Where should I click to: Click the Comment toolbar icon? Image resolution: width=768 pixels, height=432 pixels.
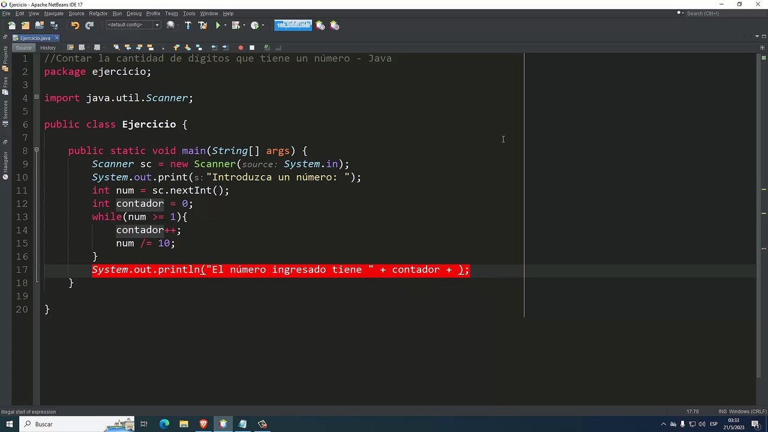pyautogui.click(x=267, y=47)
